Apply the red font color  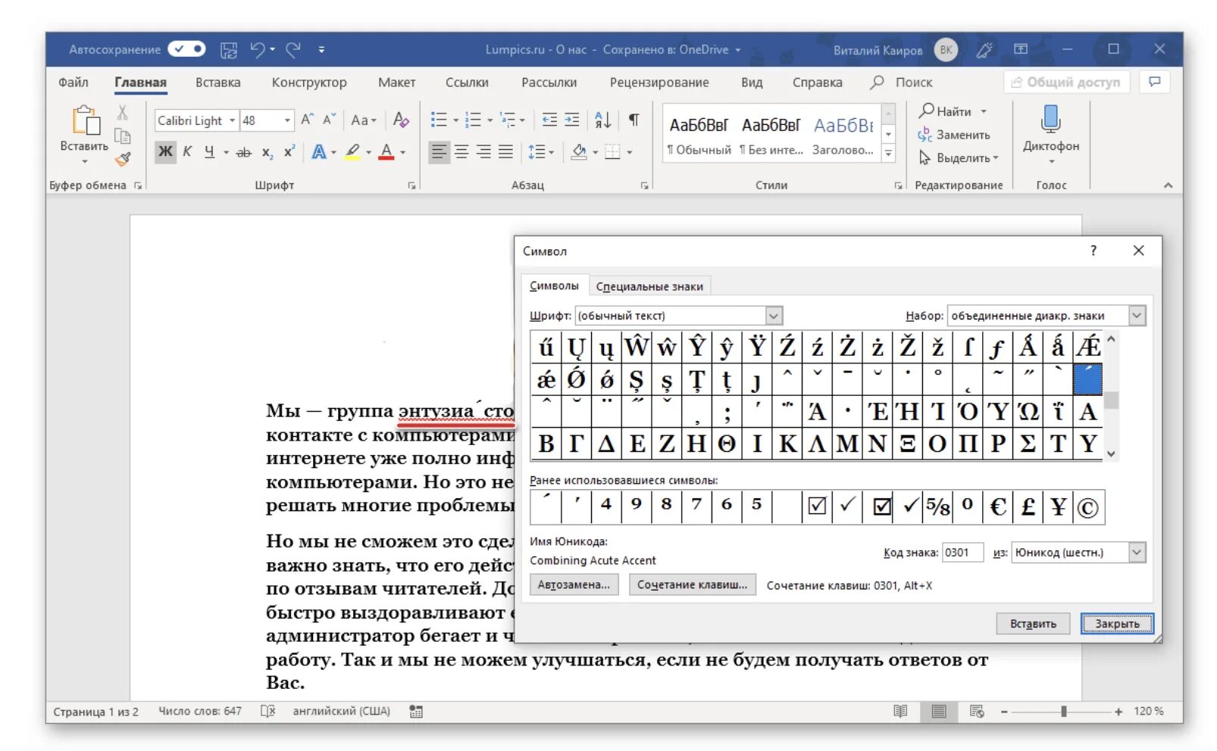point(386,152)
